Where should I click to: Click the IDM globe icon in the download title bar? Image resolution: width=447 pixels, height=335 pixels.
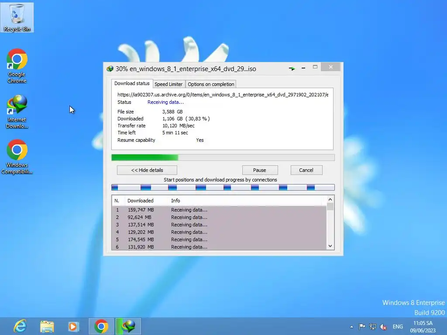click(x=110, y=68)
